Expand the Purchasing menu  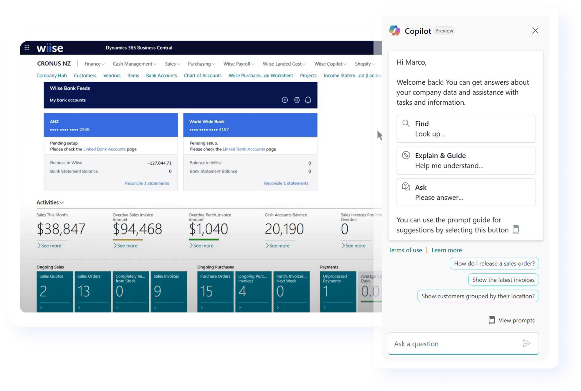[x=201, y=64]
